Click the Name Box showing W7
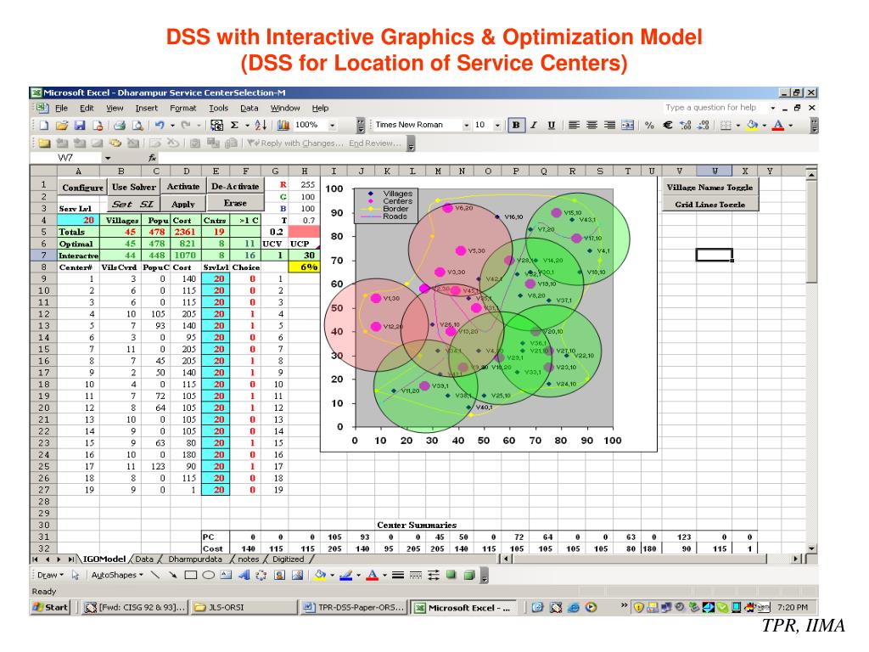869x652 pixels. 65,158
